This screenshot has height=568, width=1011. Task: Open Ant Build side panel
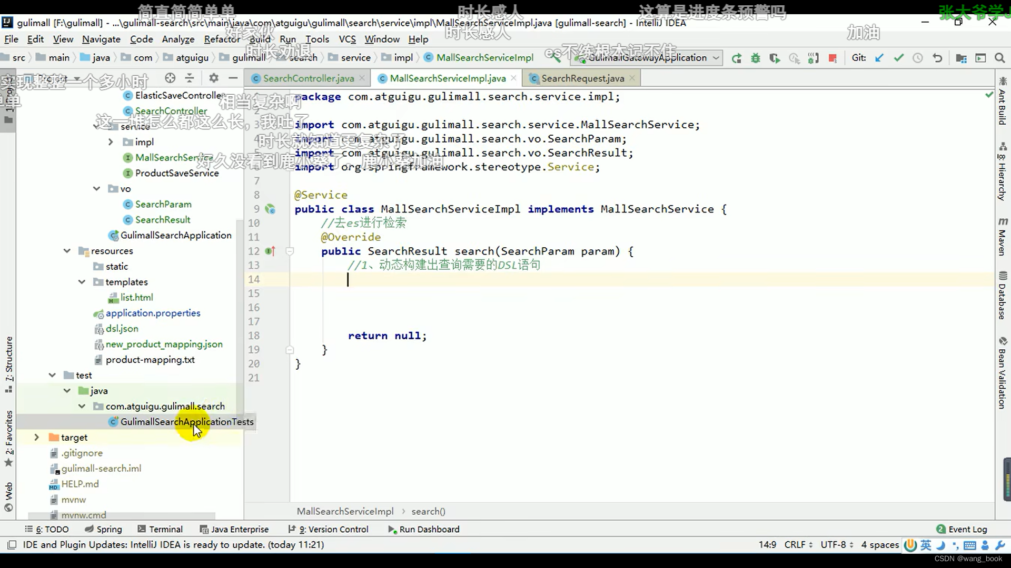pos(1002,101)
